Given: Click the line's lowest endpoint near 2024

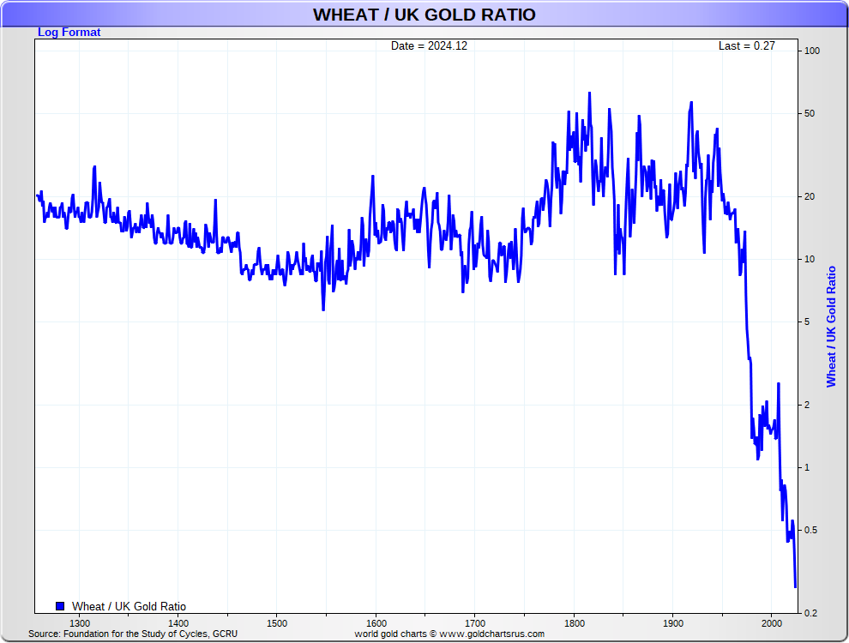Looking at the screenshot, I should coord(796,587).
